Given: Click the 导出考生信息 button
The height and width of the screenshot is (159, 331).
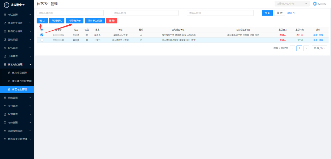Looking at the screenshot, I should tap(95, 20).
